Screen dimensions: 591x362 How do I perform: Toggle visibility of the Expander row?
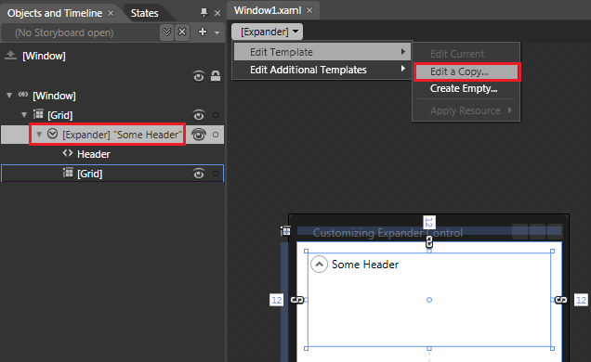pyautogui.click(x=199, y=135)
